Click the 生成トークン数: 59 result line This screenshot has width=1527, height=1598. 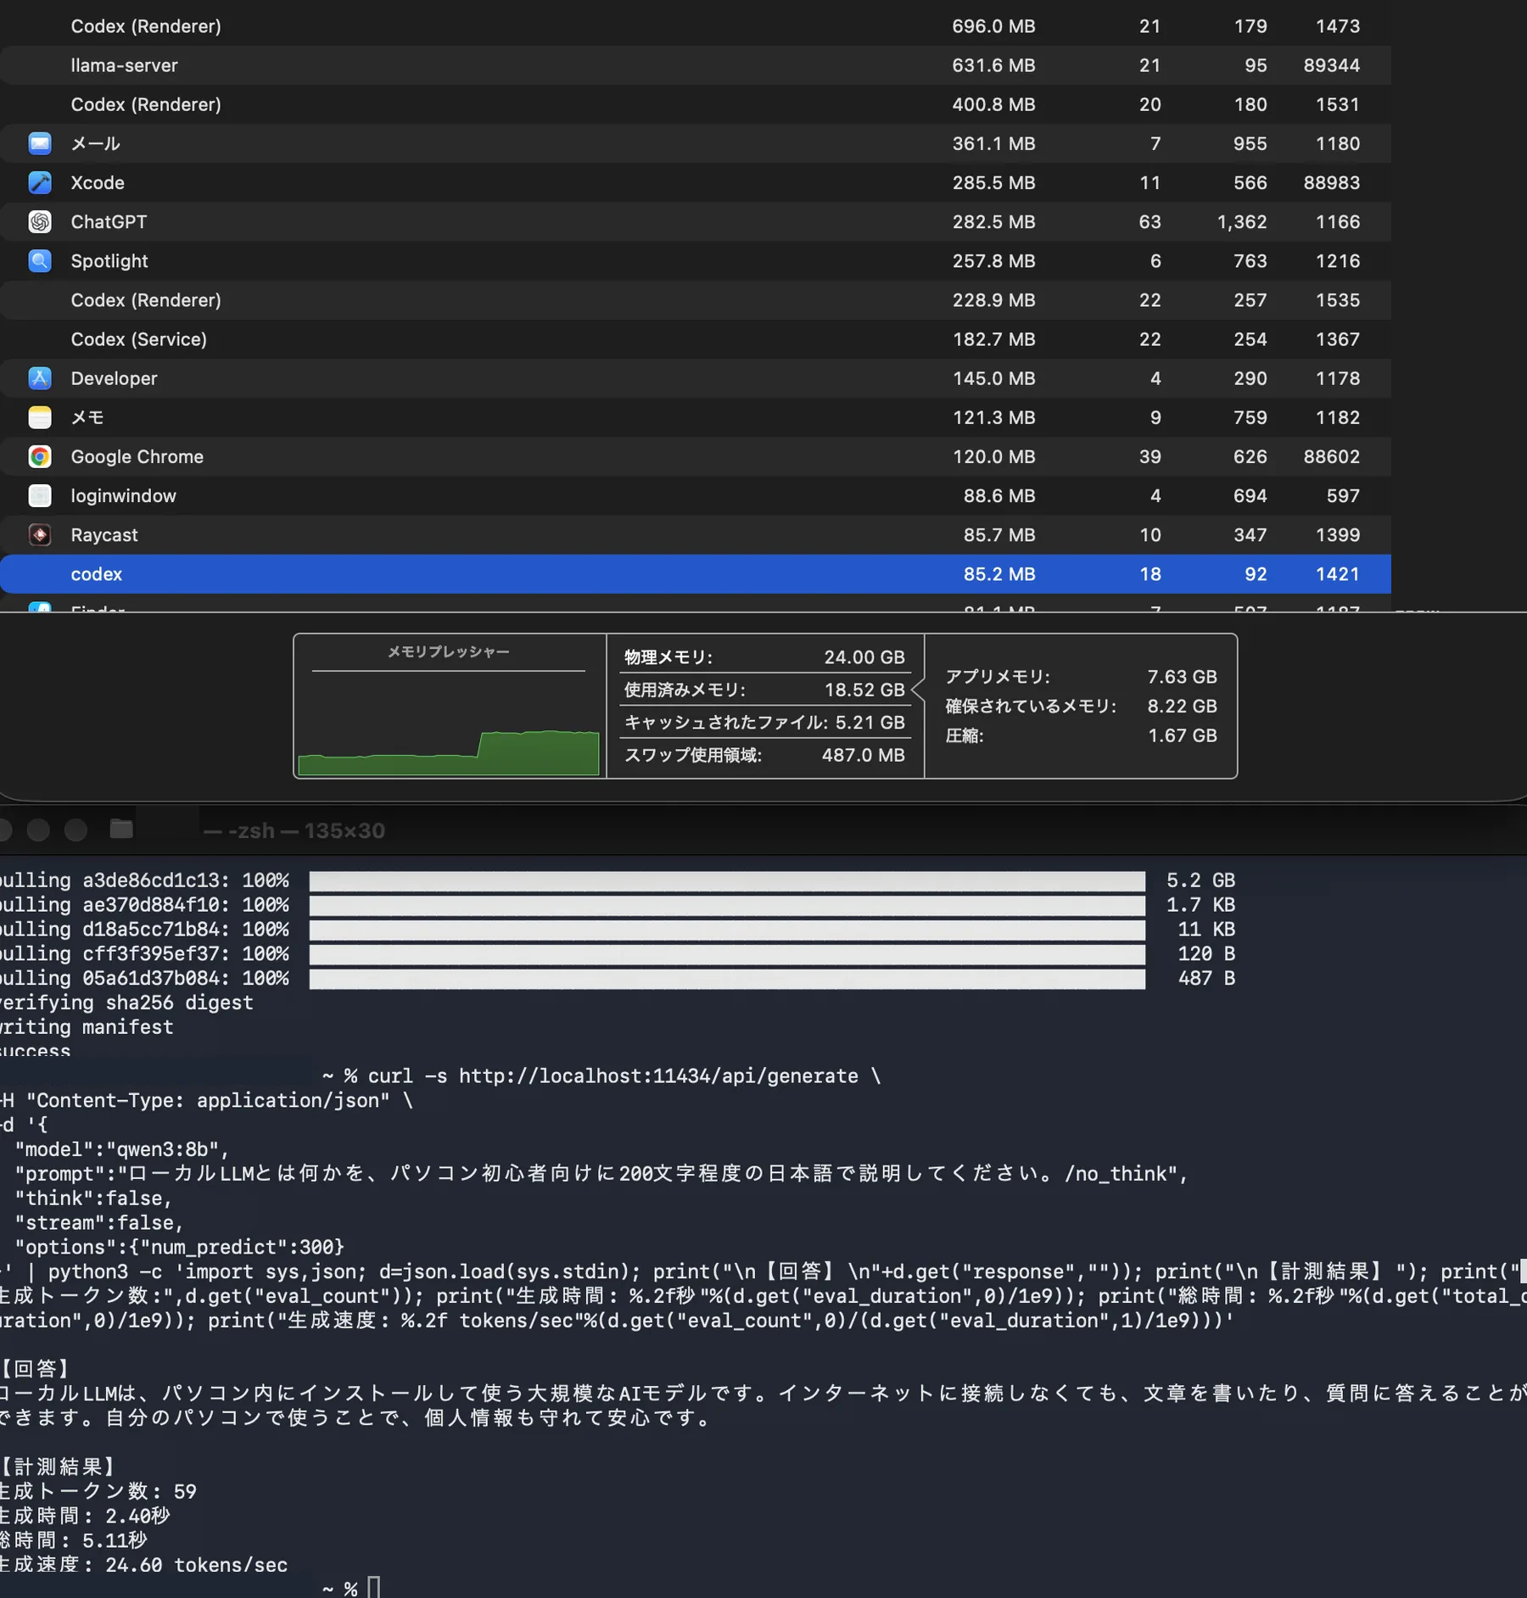pos(98,1491)
